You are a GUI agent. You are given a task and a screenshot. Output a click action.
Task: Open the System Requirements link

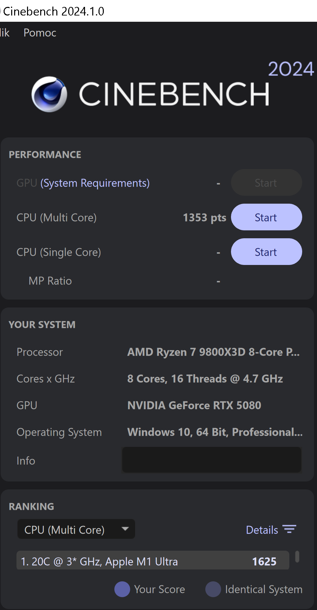tap(95, 183)
